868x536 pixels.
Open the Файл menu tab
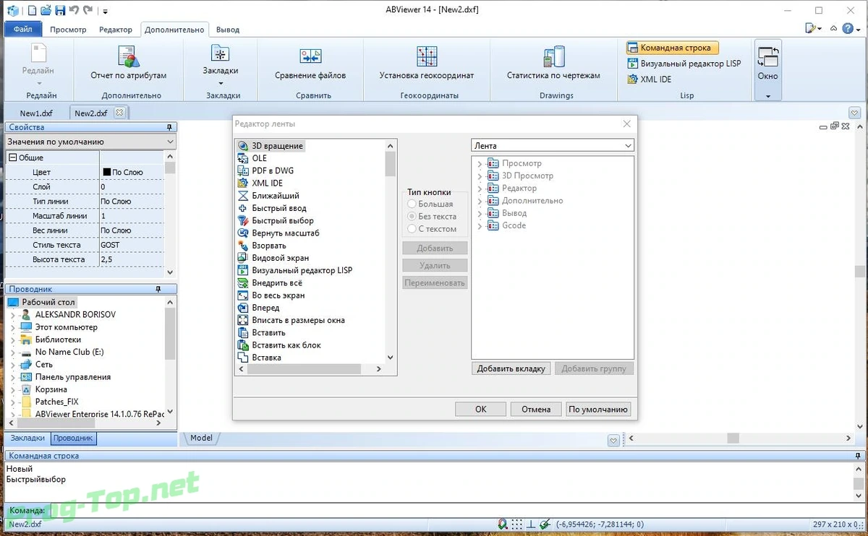point(22,30)
